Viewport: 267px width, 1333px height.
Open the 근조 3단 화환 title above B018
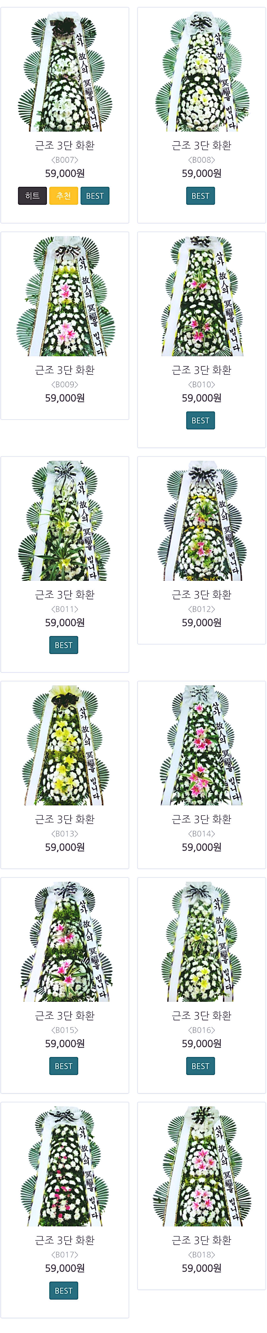(202, 1240)
